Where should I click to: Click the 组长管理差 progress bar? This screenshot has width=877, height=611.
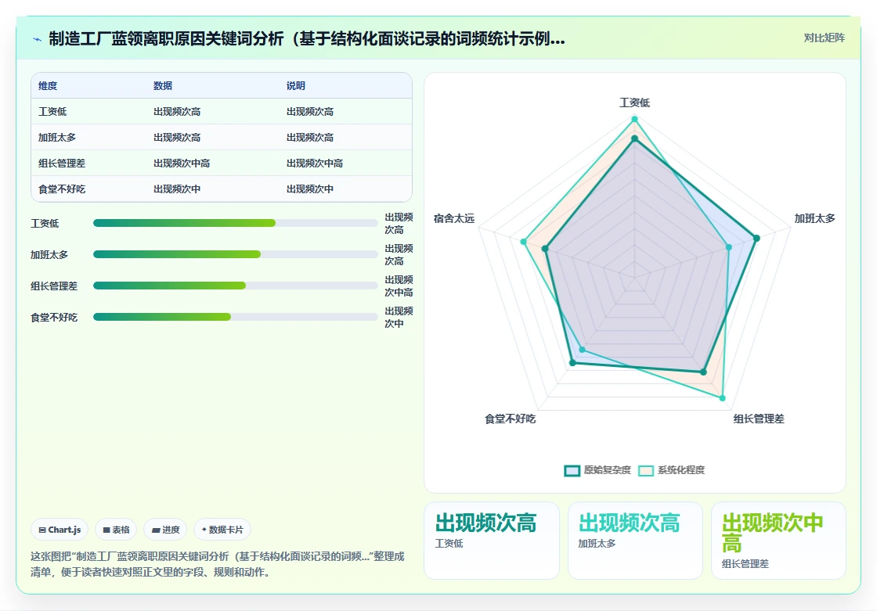point(236,286)
